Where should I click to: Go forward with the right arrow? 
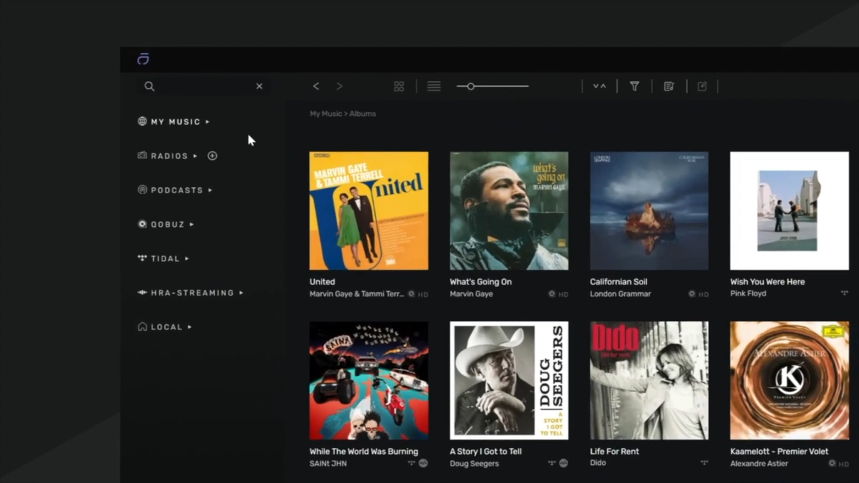tap(339, 86)
